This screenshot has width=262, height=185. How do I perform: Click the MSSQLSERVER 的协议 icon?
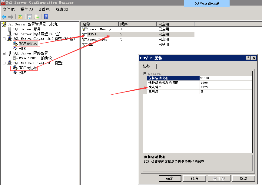tap(15, 58)
